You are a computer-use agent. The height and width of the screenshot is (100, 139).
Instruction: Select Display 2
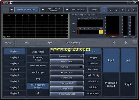tap(14, 57)
